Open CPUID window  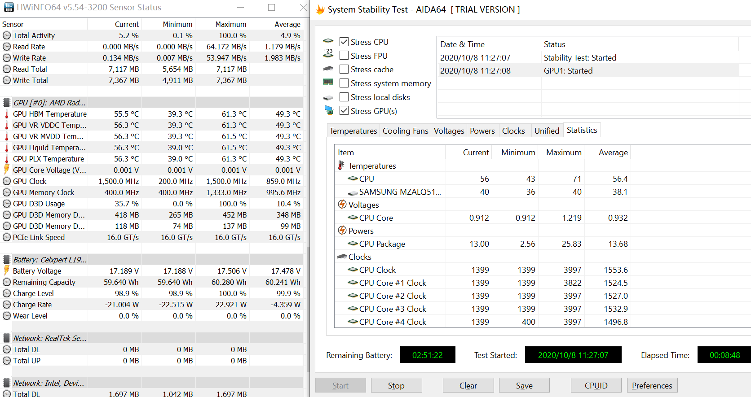click(x=596, y=385)
